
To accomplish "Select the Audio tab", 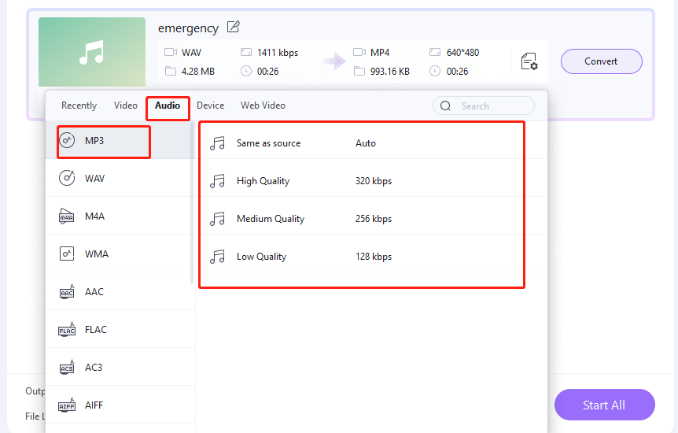I will (x=168, y=105).
